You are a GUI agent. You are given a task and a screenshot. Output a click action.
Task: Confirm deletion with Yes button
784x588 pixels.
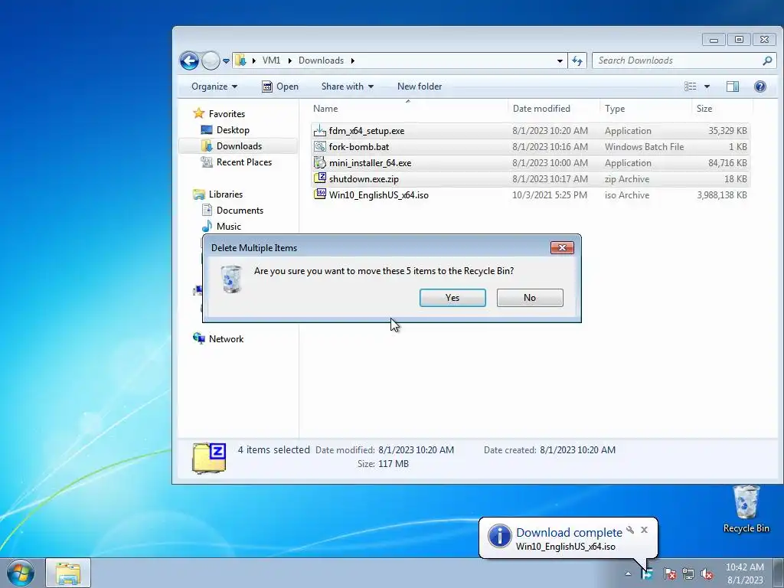[x=452, y=298]
